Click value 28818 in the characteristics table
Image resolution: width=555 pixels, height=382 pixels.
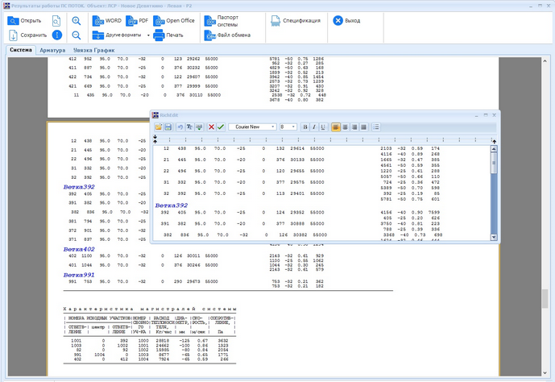(163, 341)
